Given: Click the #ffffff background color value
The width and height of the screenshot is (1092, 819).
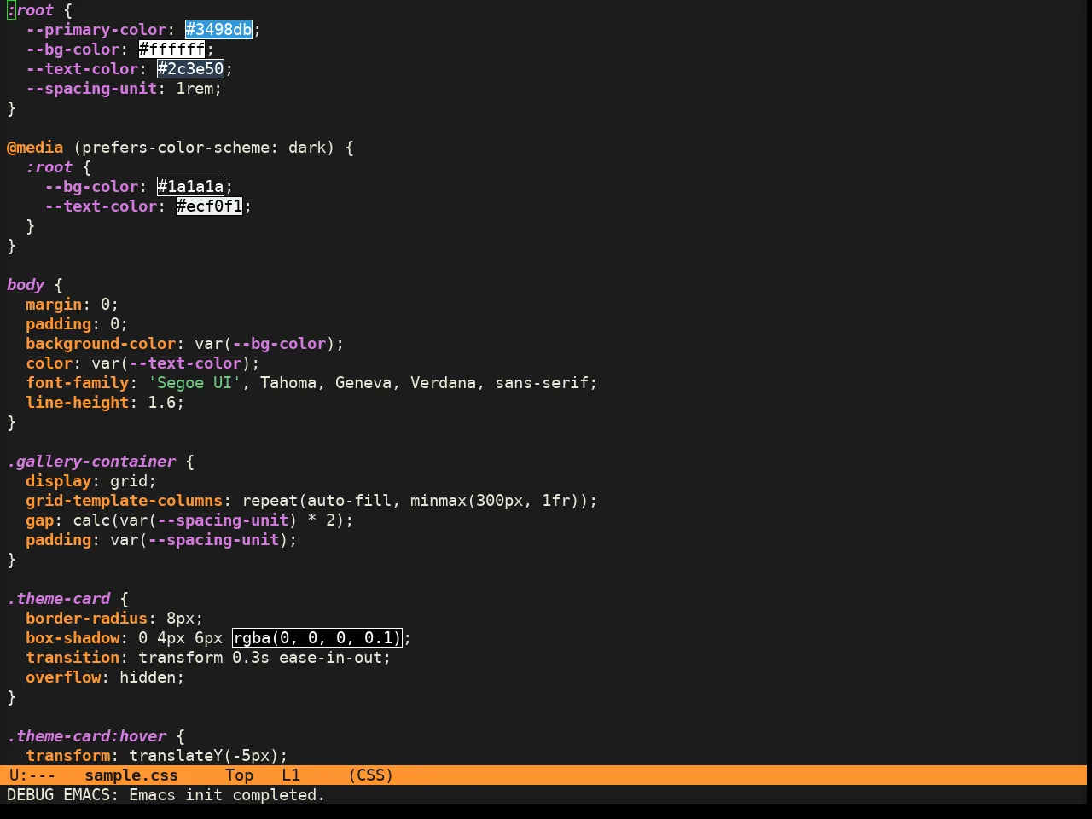Looking at the screenshot, I should coord(171,49).
